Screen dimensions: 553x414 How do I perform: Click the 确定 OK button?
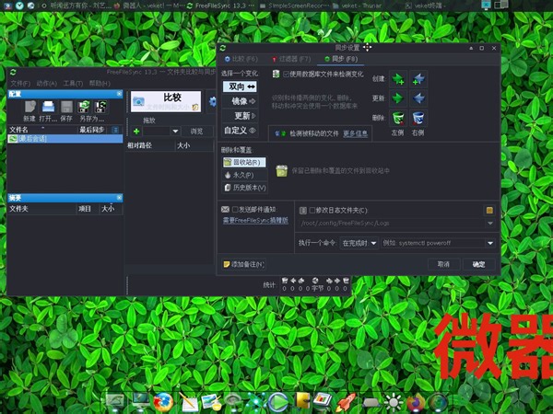click(x=479, y=264)
